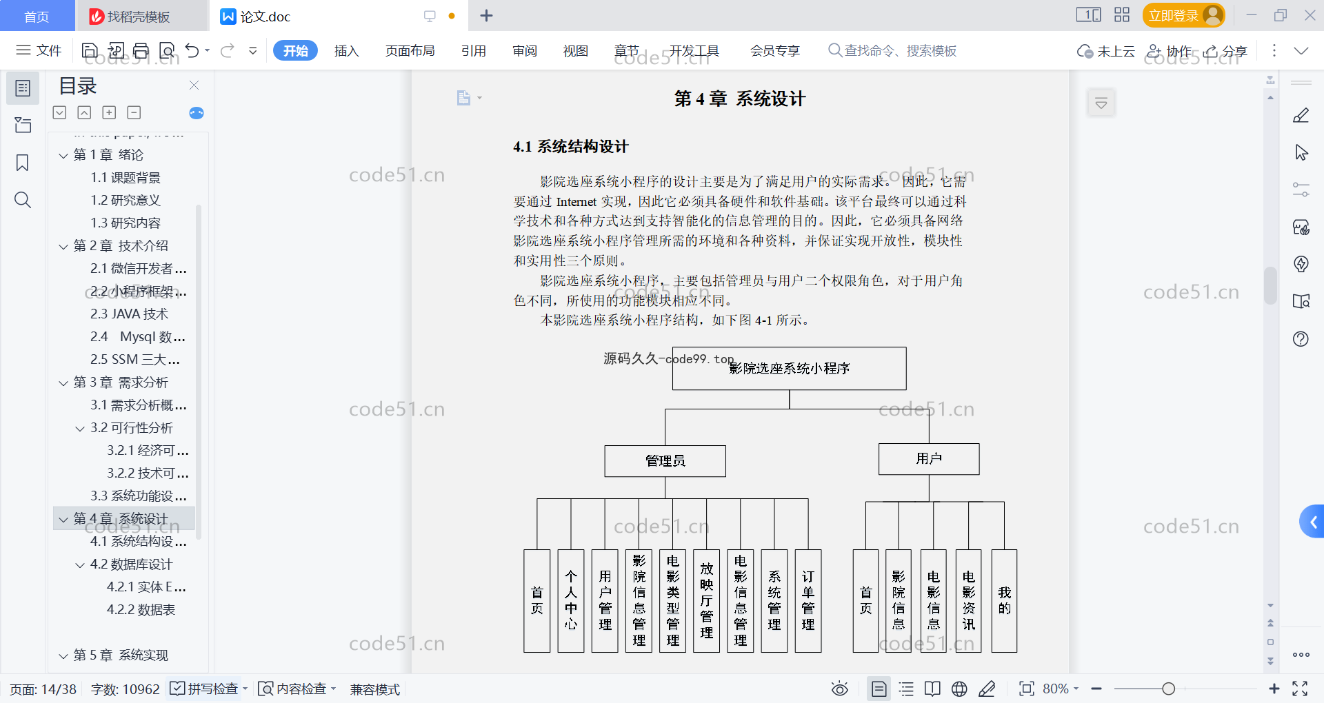Click fullscreen icon in status bar
Viewport: 1324px width, 703px height.
[1300, 689]
